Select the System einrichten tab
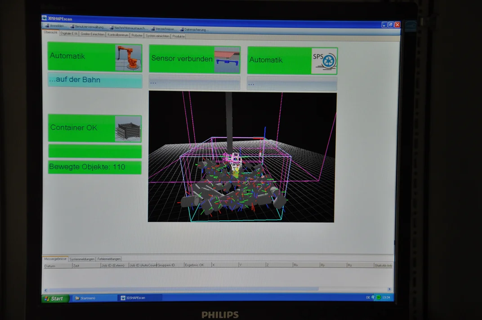482x320 pixels. coord(157,36)
